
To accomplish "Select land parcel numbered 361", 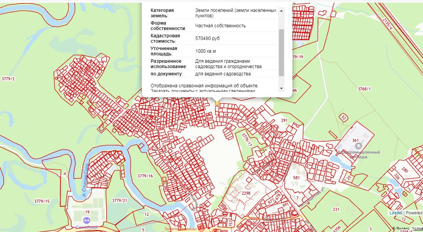I will pyautogui.click(x=355, y=140).
